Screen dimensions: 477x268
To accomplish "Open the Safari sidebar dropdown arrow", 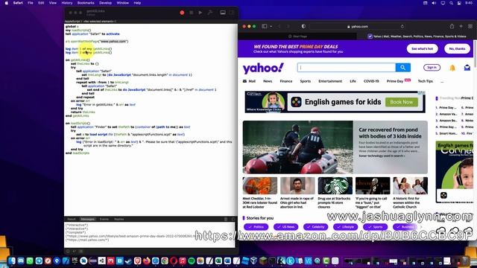I will pos(271,27).
